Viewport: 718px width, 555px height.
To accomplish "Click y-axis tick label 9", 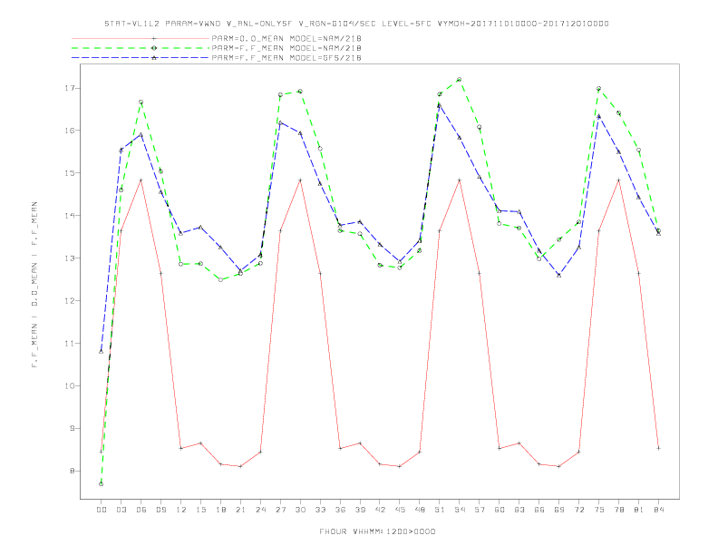I will [73, 429].
